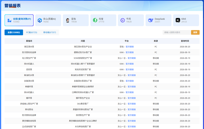The height and width of the screenshot is (129, 204).
Task: Open 官方链接 for 排水机器人哪个厂家质量好 row
Action: tap(130, 64)
